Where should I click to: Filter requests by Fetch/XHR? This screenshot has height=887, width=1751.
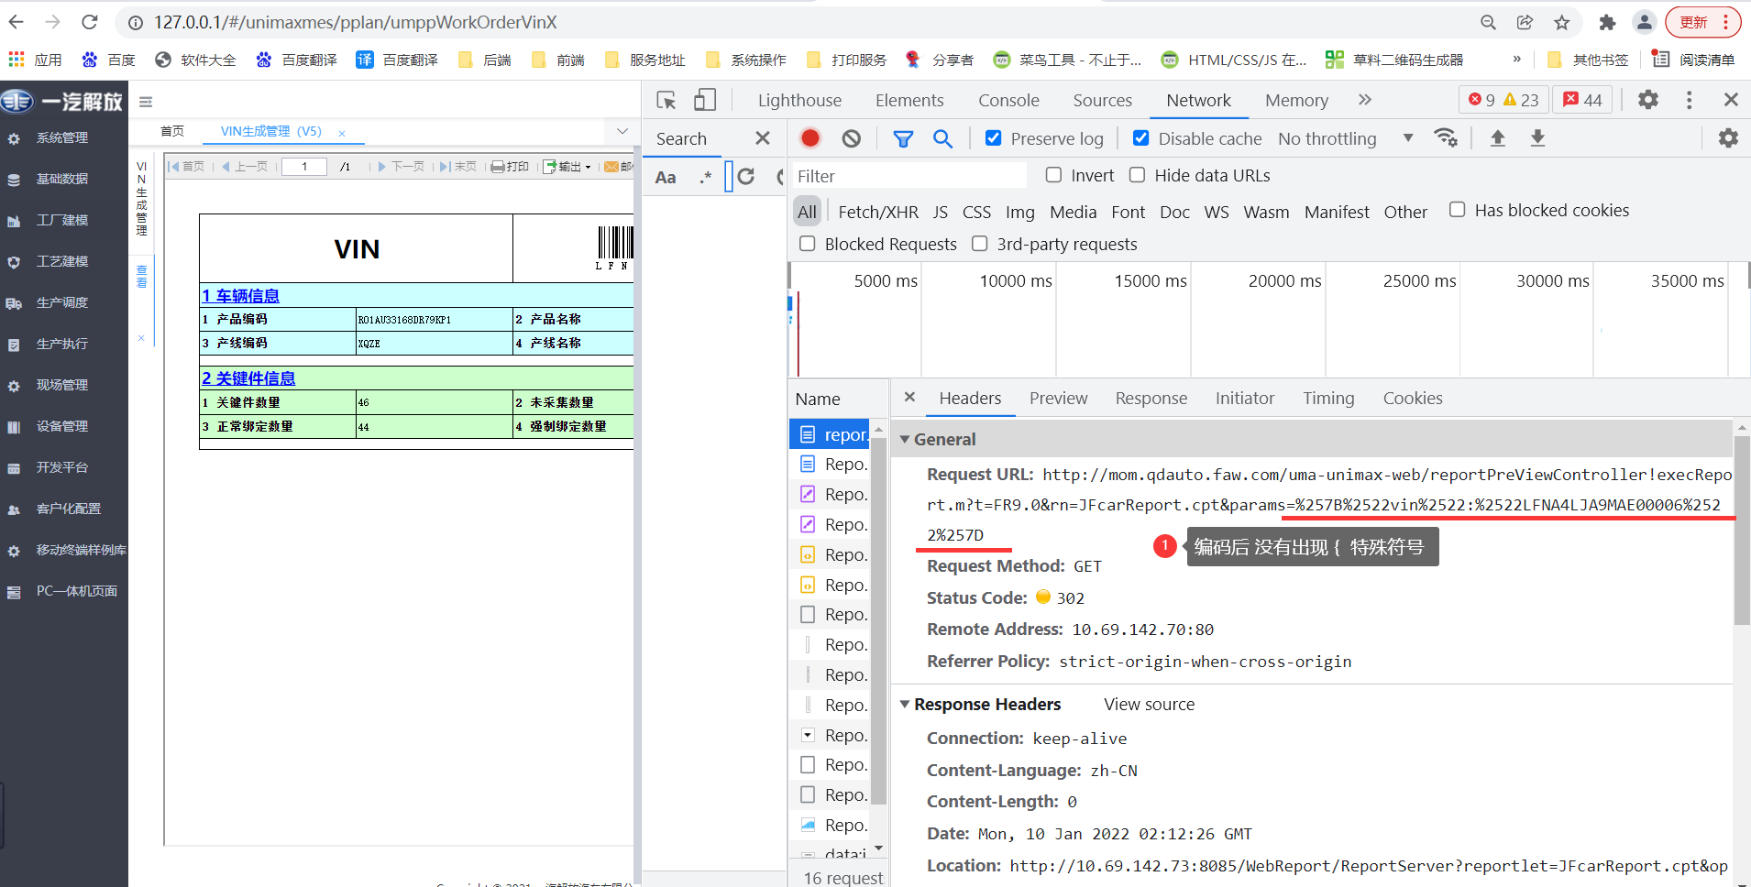coord(878,212)
